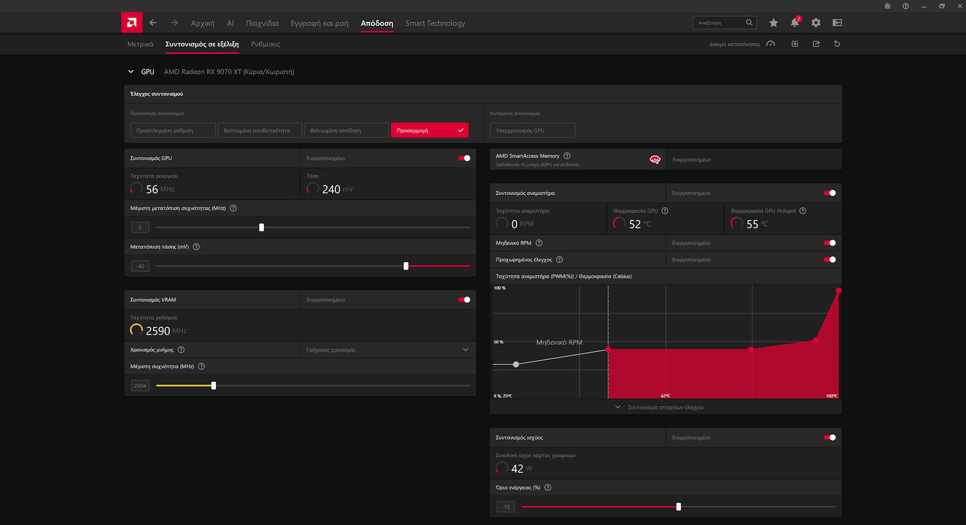
Task: Open notifications bell icon
Action: [795, 23]
